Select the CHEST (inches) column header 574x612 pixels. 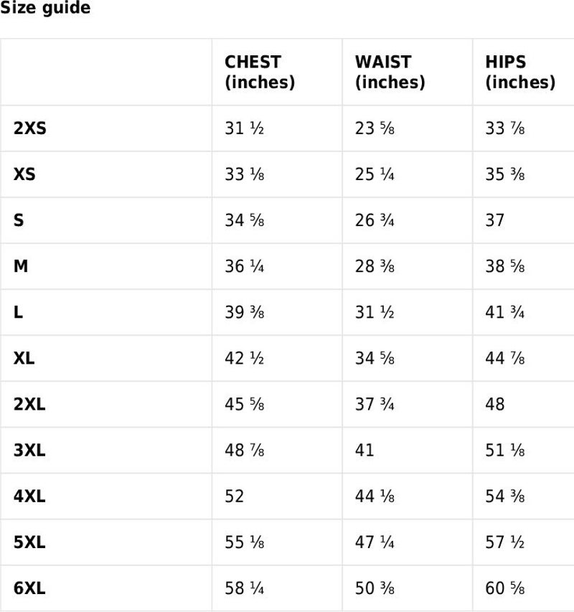click(x=260, y=72)
